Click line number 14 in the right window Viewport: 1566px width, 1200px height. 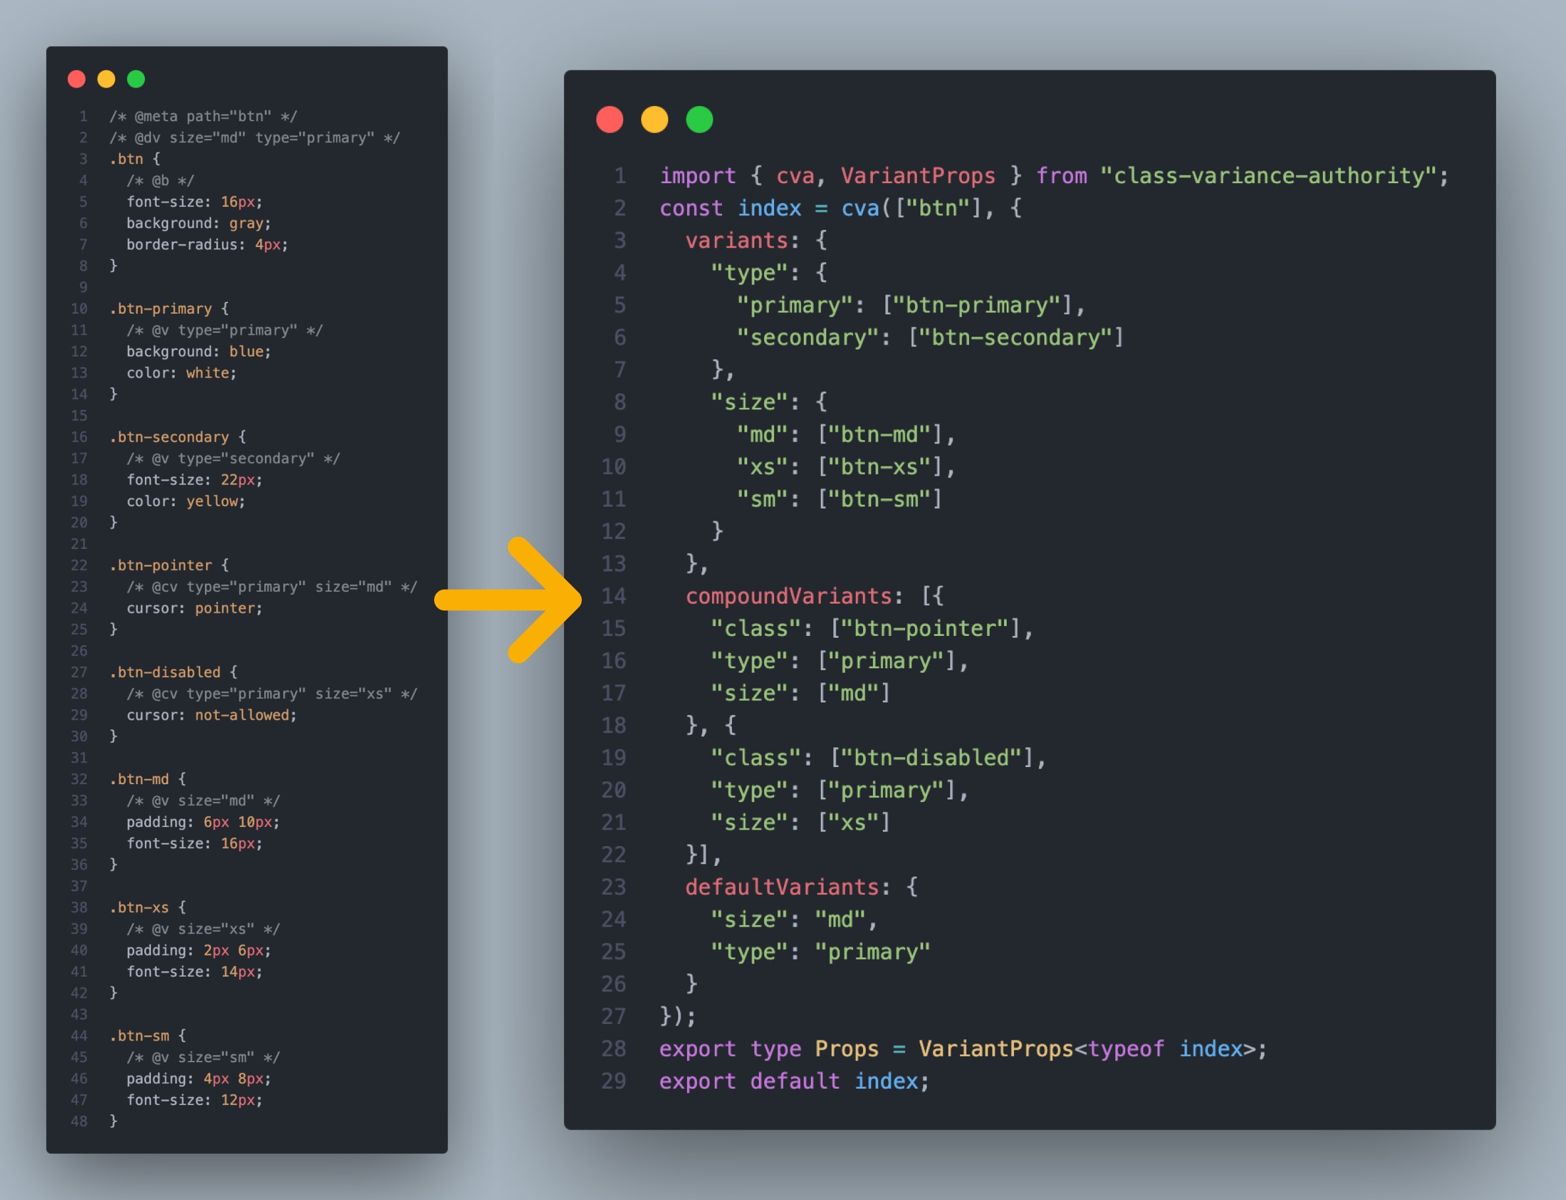613,596
